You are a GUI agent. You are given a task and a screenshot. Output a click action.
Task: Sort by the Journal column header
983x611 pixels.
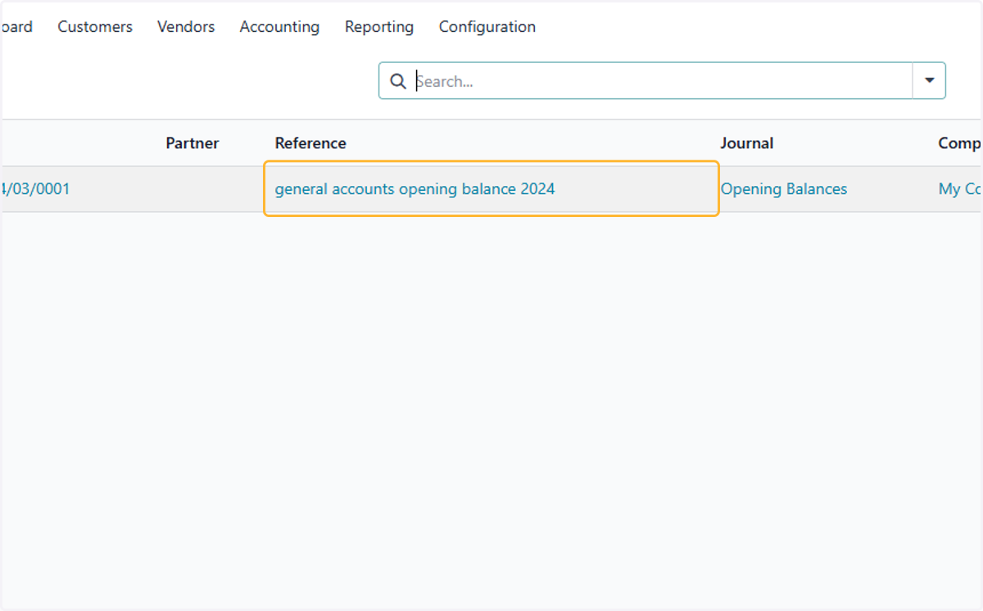(x=746, y=143)
